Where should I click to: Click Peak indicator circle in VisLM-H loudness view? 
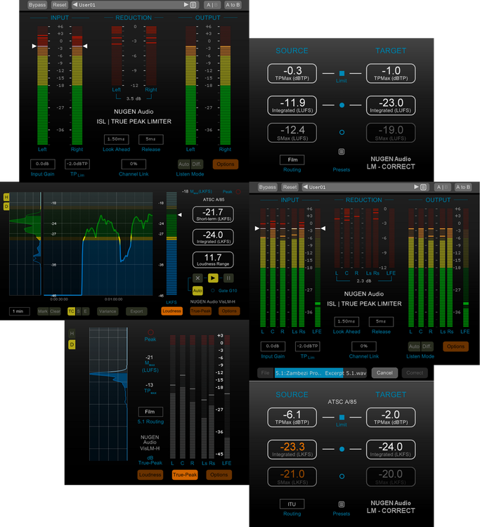point(238,192)
